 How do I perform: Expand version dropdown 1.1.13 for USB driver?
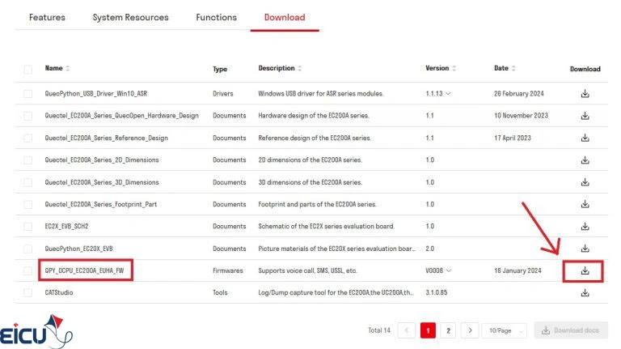tap(448, 94)
